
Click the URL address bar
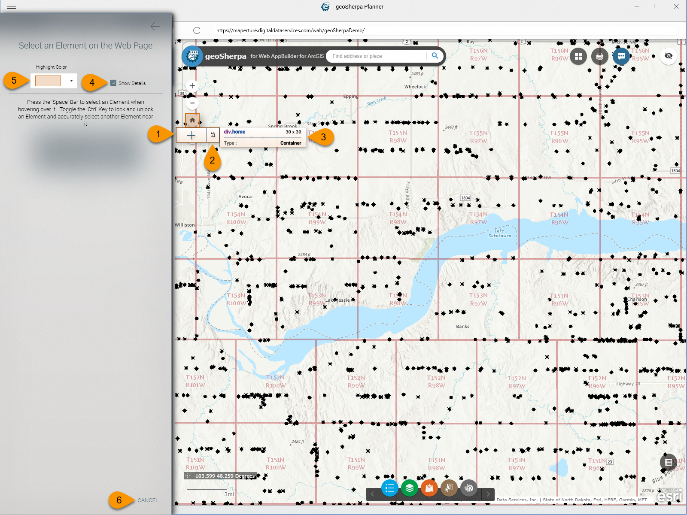445,30
